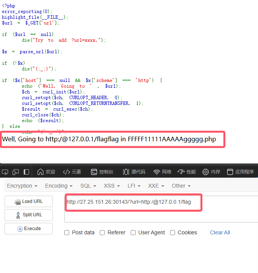
Task: Click the parse_url($url) code line
Action: click(32, 52)
